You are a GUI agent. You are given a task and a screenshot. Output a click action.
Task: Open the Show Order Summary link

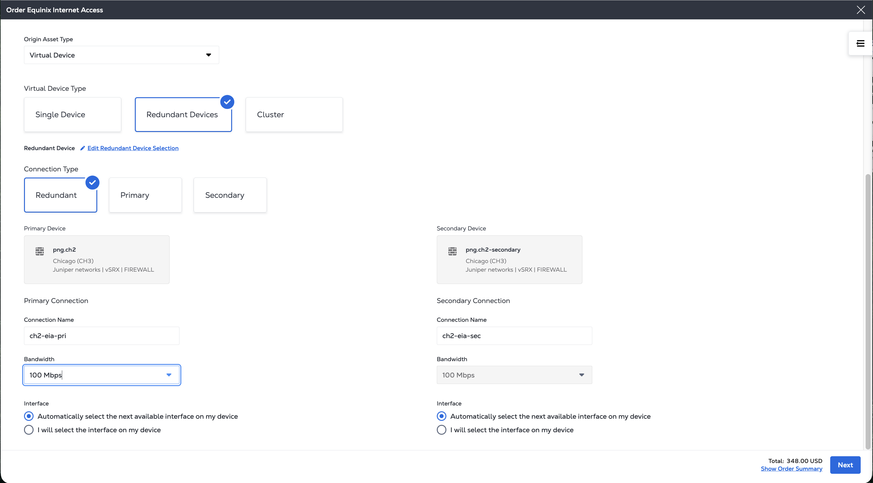coord(791,469)
